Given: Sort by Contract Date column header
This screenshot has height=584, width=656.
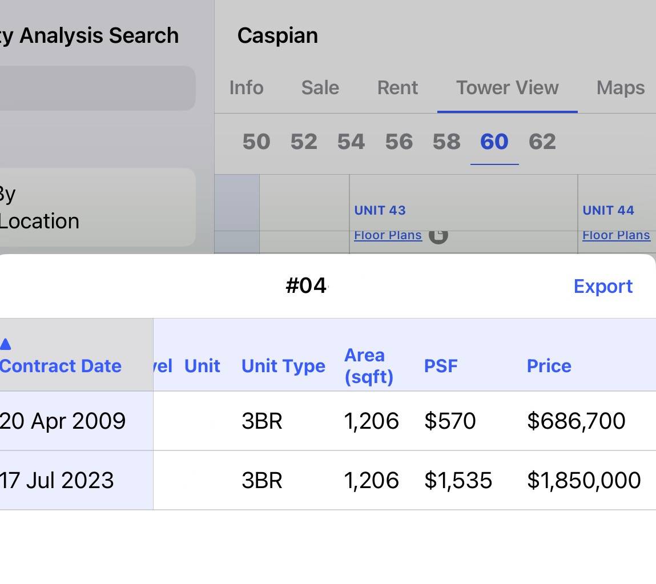Looking at the screenshot, I should 61,366.
